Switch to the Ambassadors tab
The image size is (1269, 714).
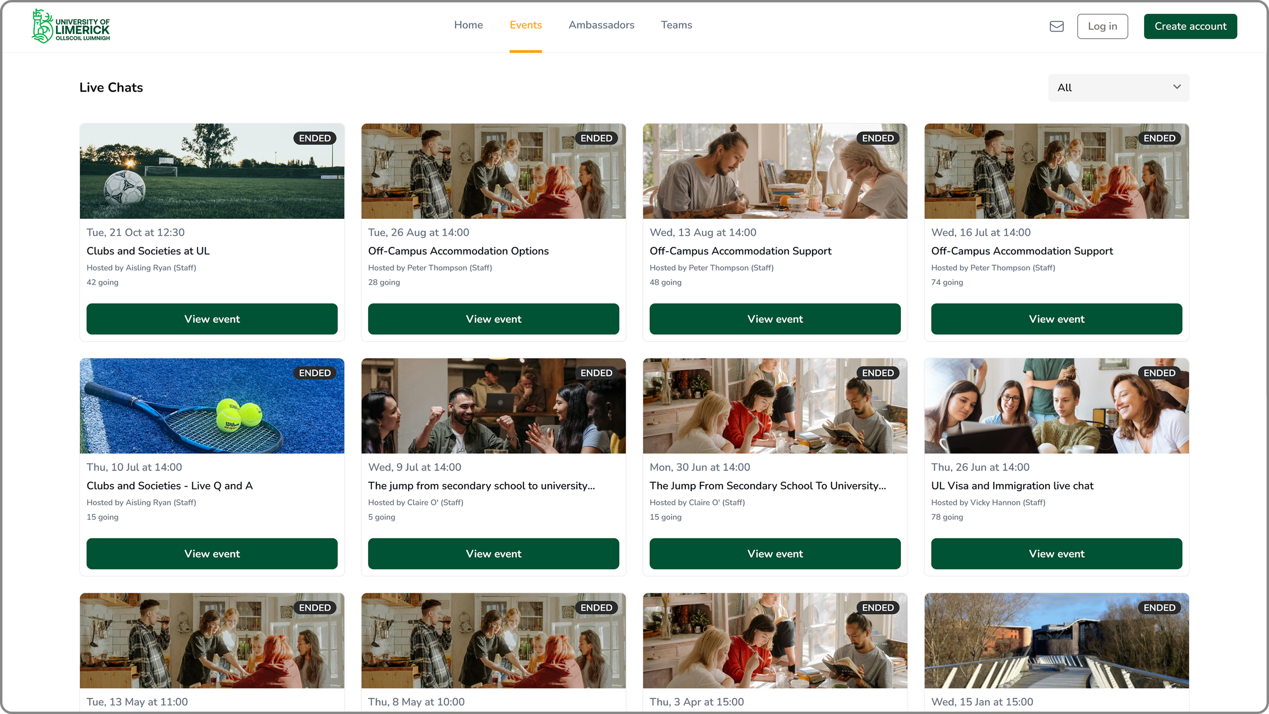601,25
